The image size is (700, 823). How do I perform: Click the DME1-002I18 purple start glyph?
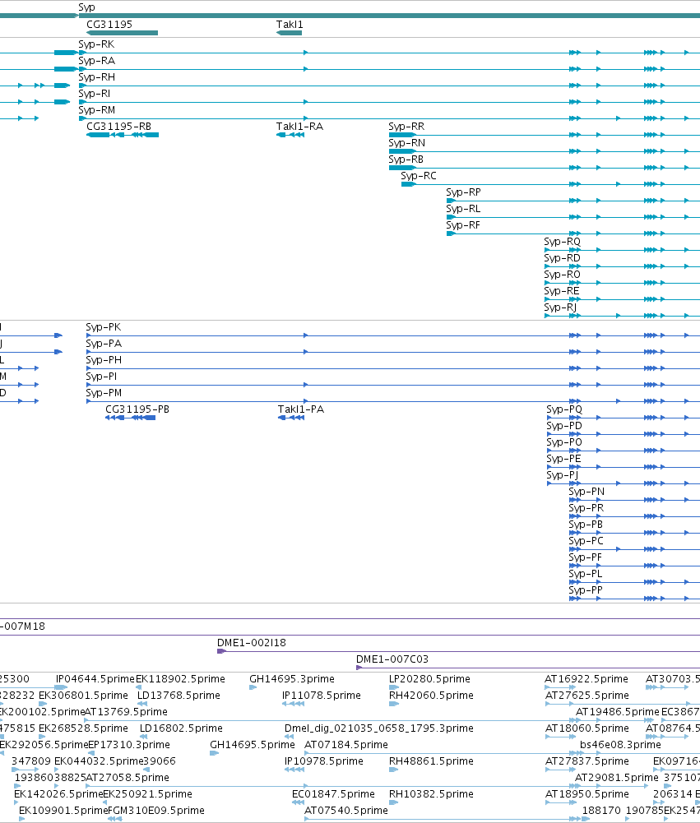tap(221, 651)
